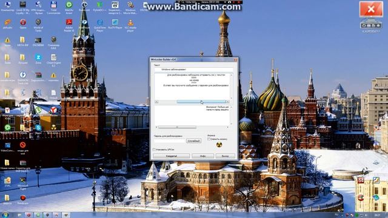The width and height of the screenshot is (388, 218).
Task: Click right arrow of the upper horizontal scrollbar
Action: pyautogui.click(x=228, y=102)
